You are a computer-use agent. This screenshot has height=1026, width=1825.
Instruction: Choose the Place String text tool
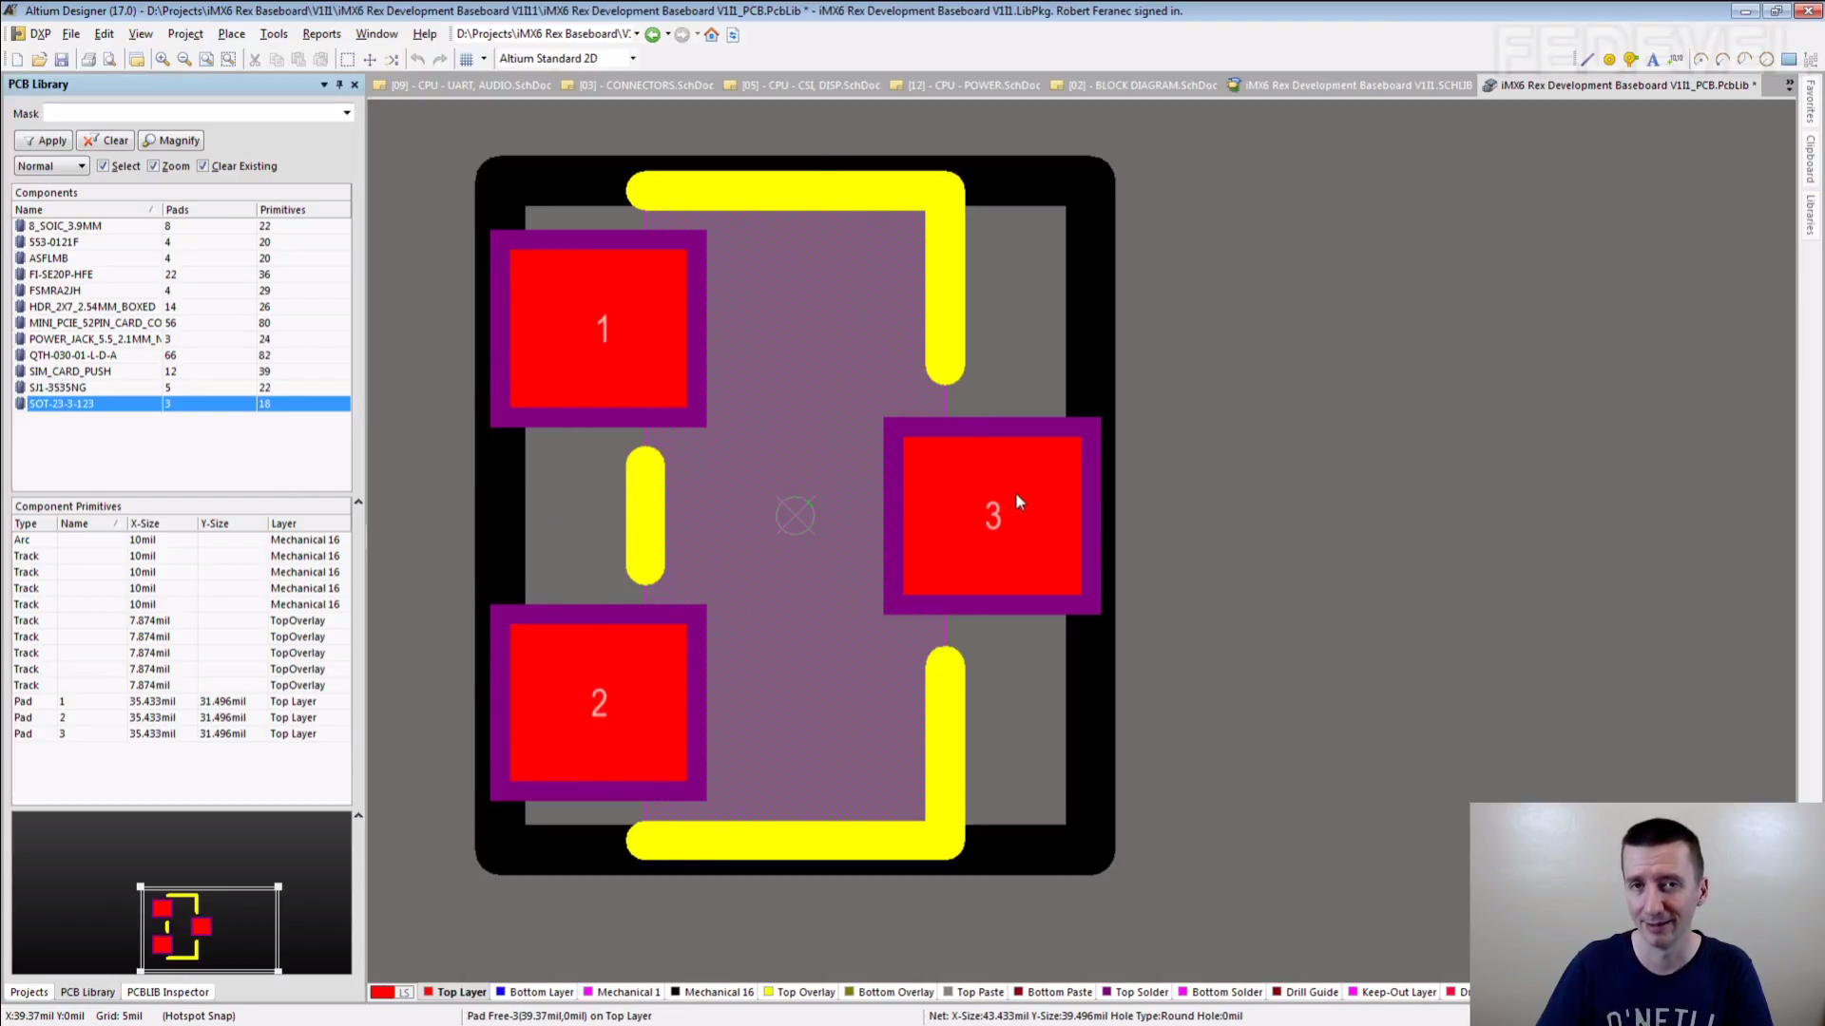tap(1653, 59)
